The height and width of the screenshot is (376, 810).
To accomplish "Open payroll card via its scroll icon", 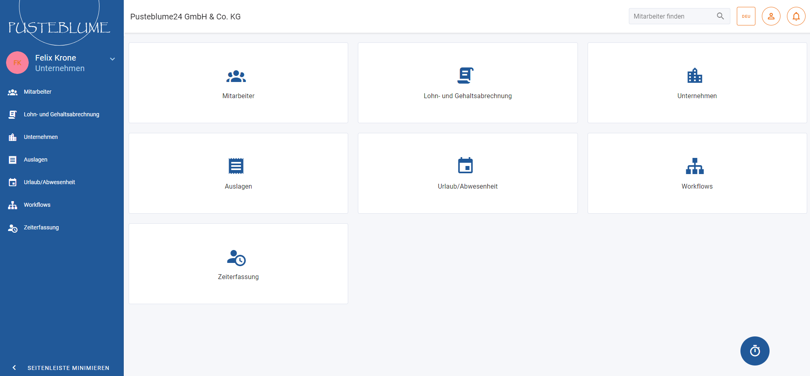I will pyautogui.click(x=465, y=76).
